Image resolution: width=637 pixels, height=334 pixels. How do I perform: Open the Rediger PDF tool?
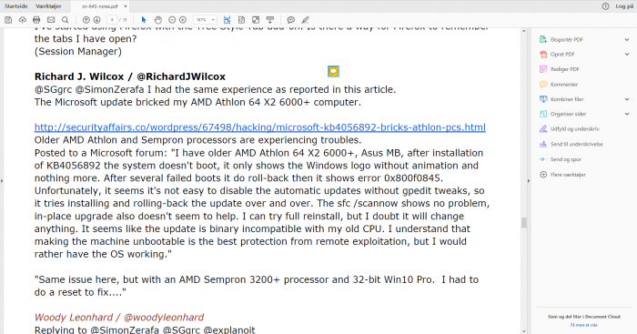564,69
